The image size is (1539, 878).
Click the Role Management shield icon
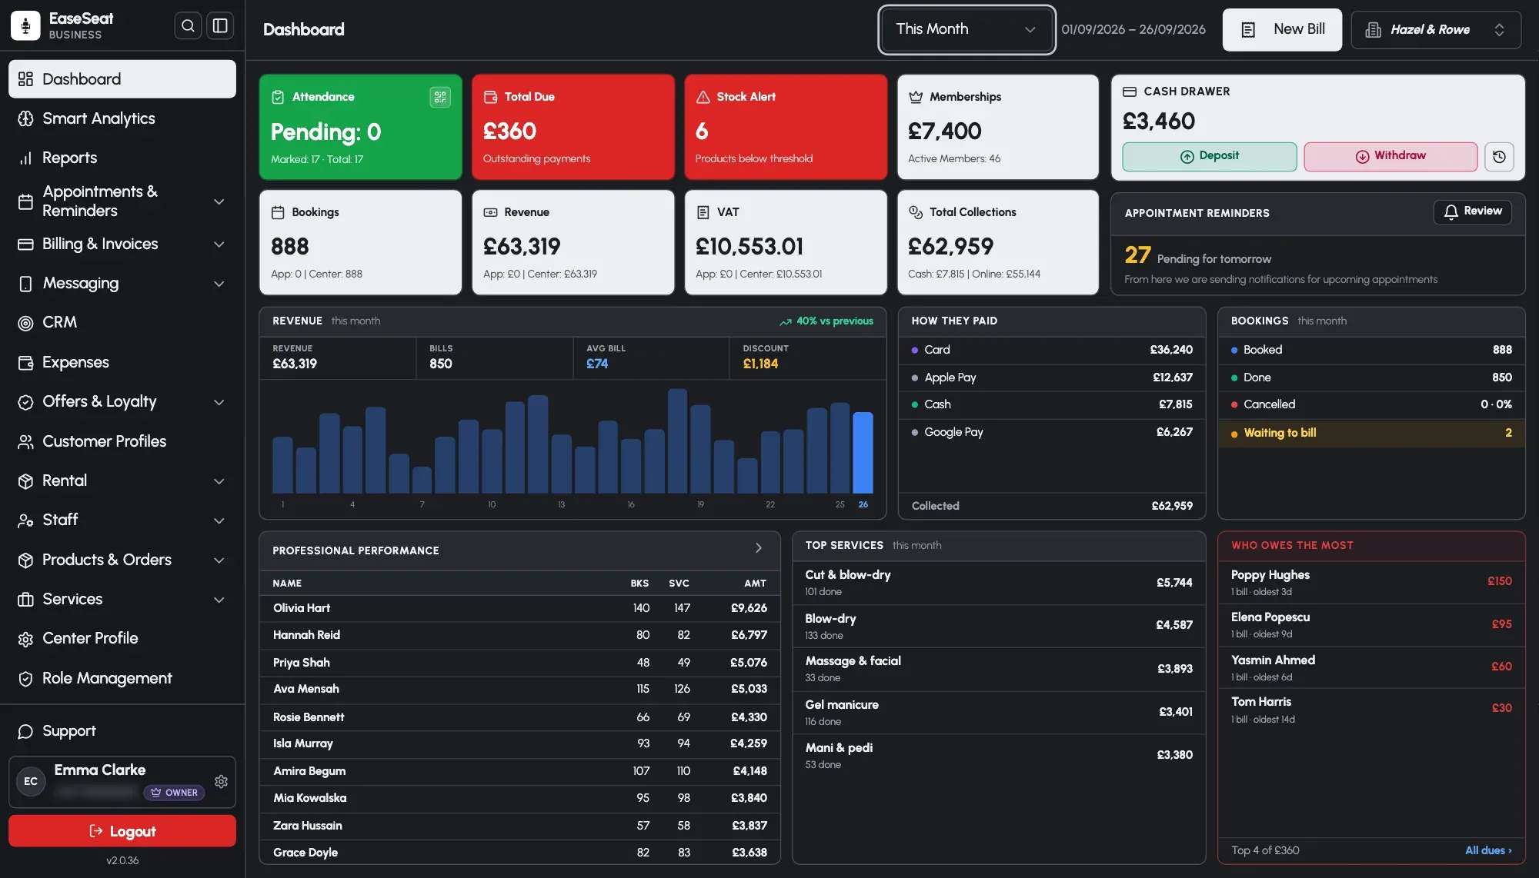(x=25, y=678)
